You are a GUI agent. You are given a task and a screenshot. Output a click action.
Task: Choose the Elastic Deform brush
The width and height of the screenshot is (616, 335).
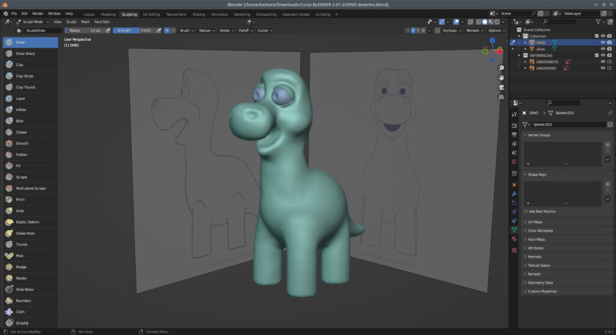[x=27, y=222]
